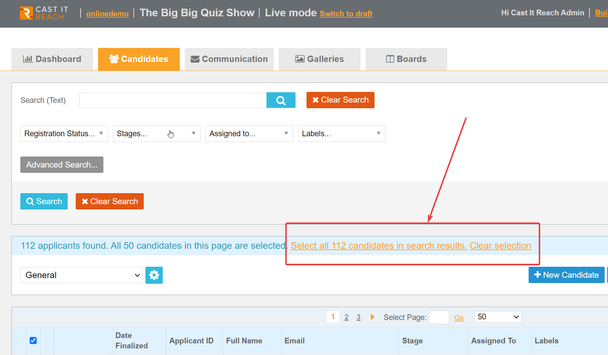Focus the Search (Text) input field

tap(173, 100)
